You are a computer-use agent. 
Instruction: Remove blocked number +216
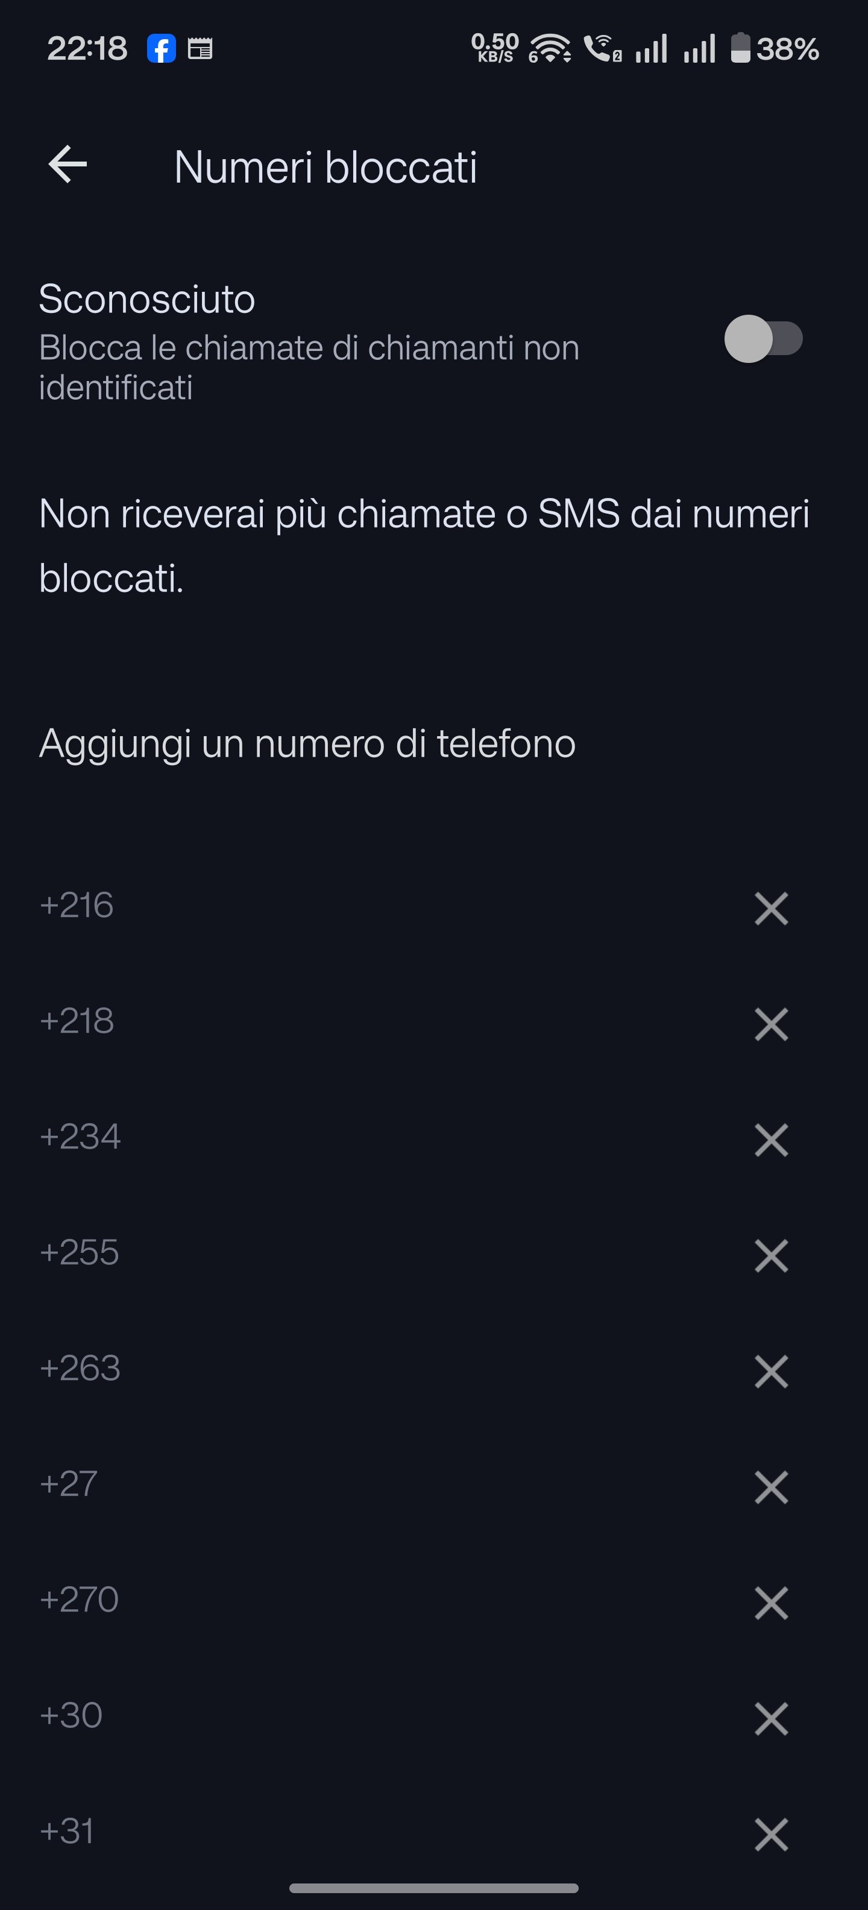tap(771, 909)
